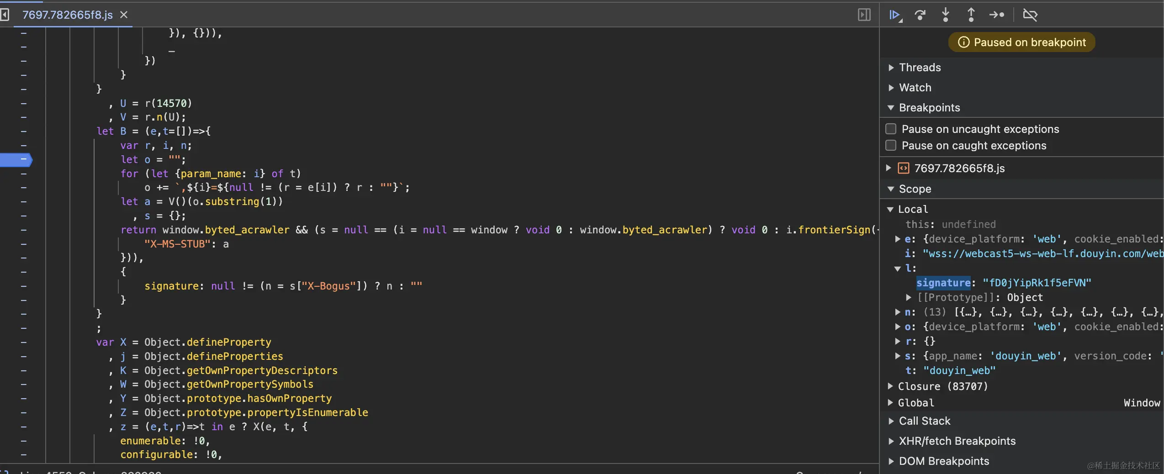Click the Window value beside Global

point(1142,403)
